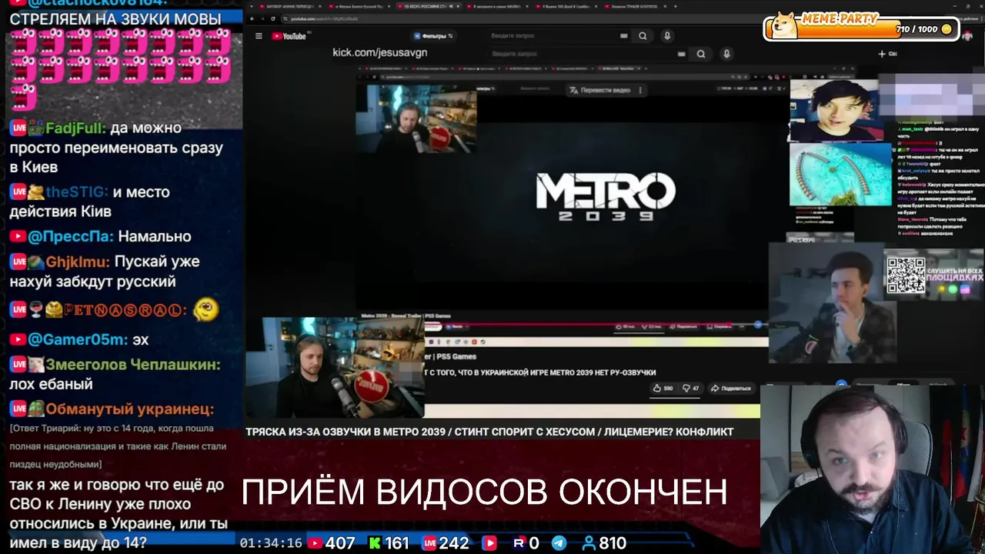Click the stream timer 01:34:16
The image size is (985, 554).
271,543
